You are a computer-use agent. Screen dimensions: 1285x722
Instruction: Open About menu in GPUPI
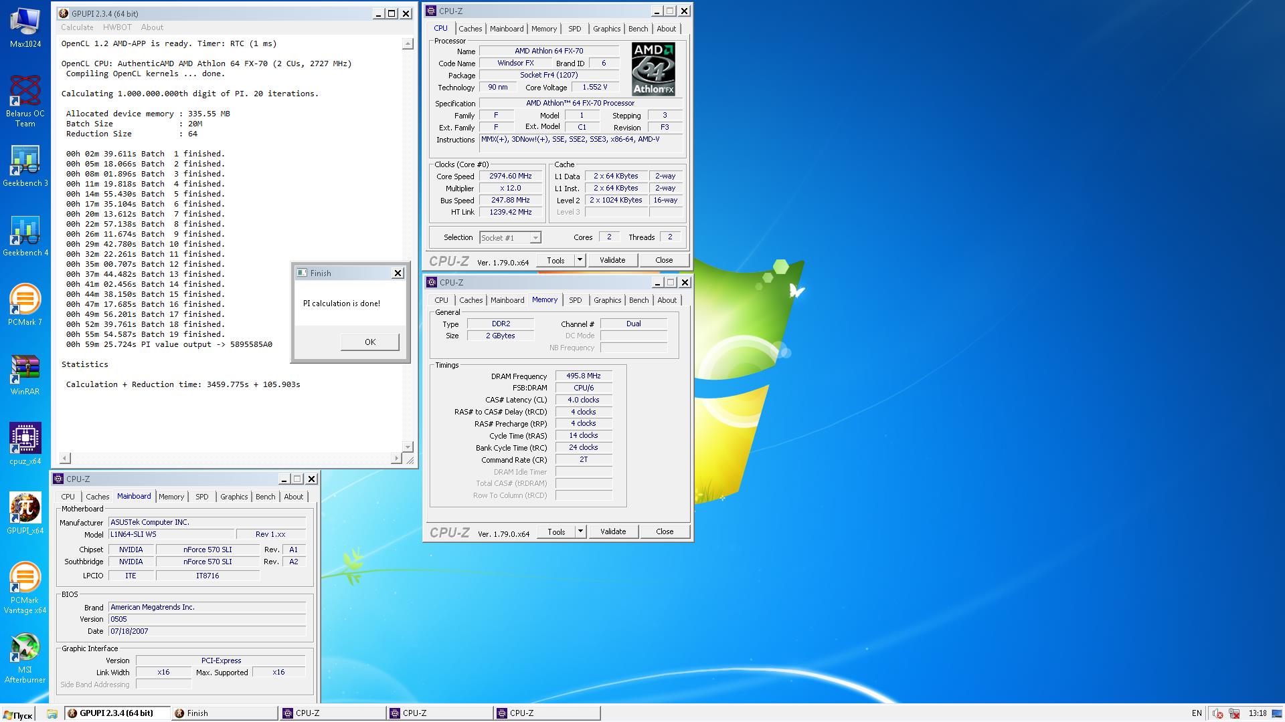(152, 27)
